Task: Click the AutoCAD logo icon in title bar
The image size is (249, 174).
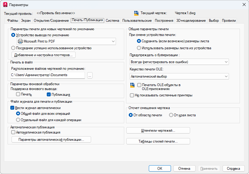Action: click(5, 5)
